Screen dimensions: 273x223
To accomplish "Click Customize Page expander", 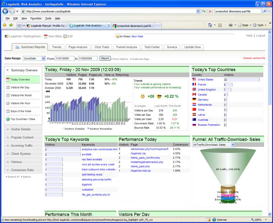I will coord(140,59).
